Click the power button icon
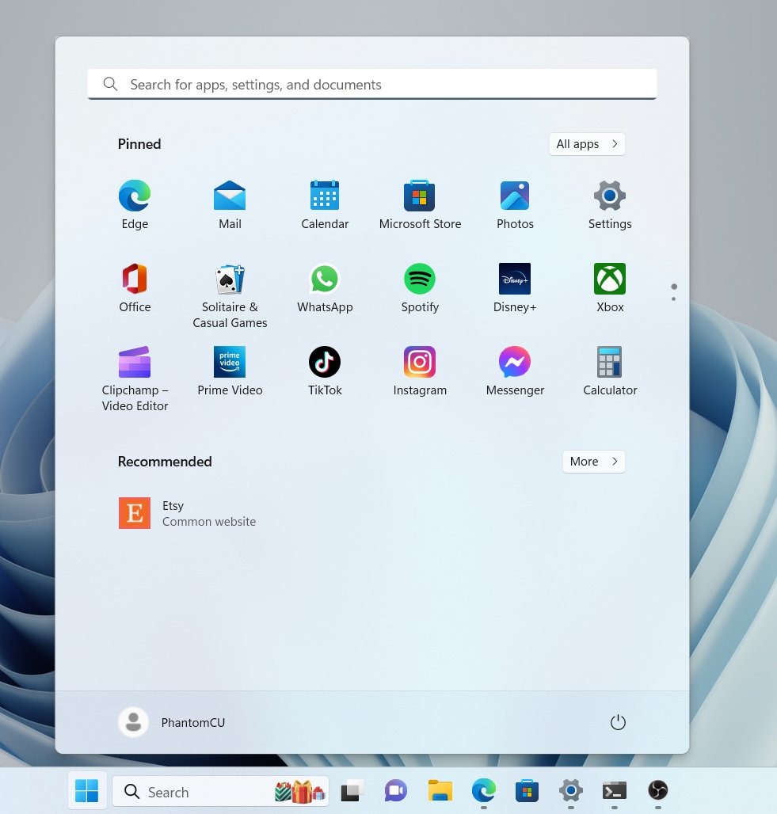Viewport: 777px width, 814px height. (x=618, y=722)
